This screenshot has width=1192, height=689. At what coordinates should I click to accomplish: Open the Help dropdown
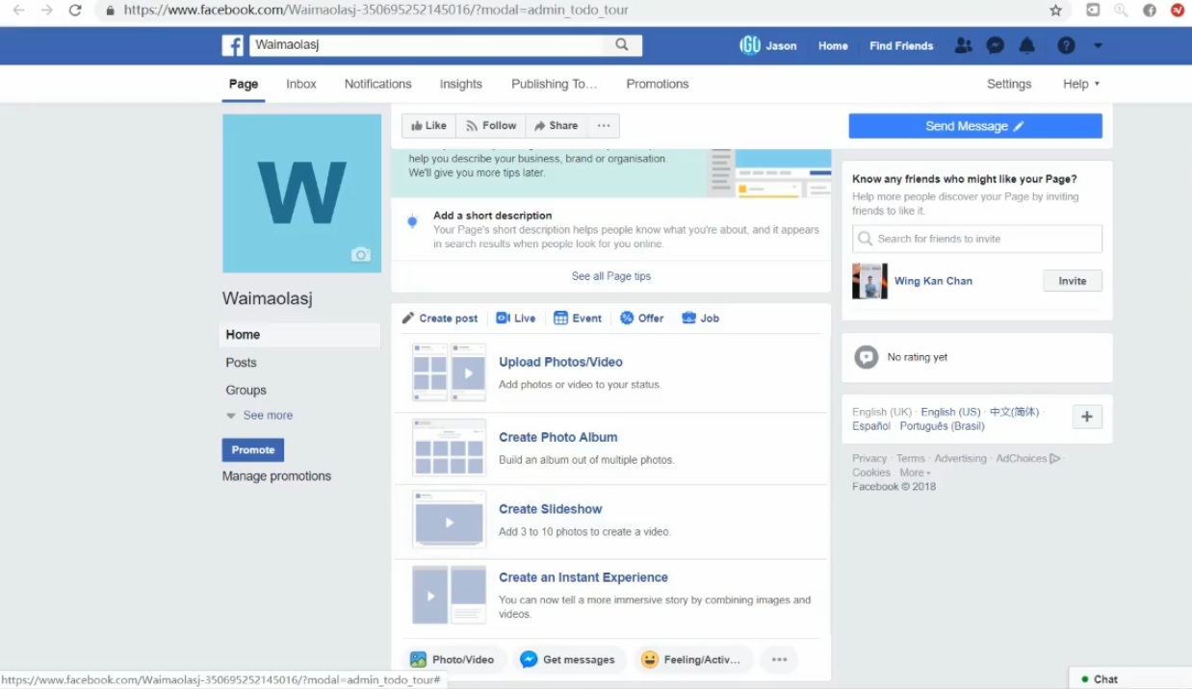[x=1081, y=84]
